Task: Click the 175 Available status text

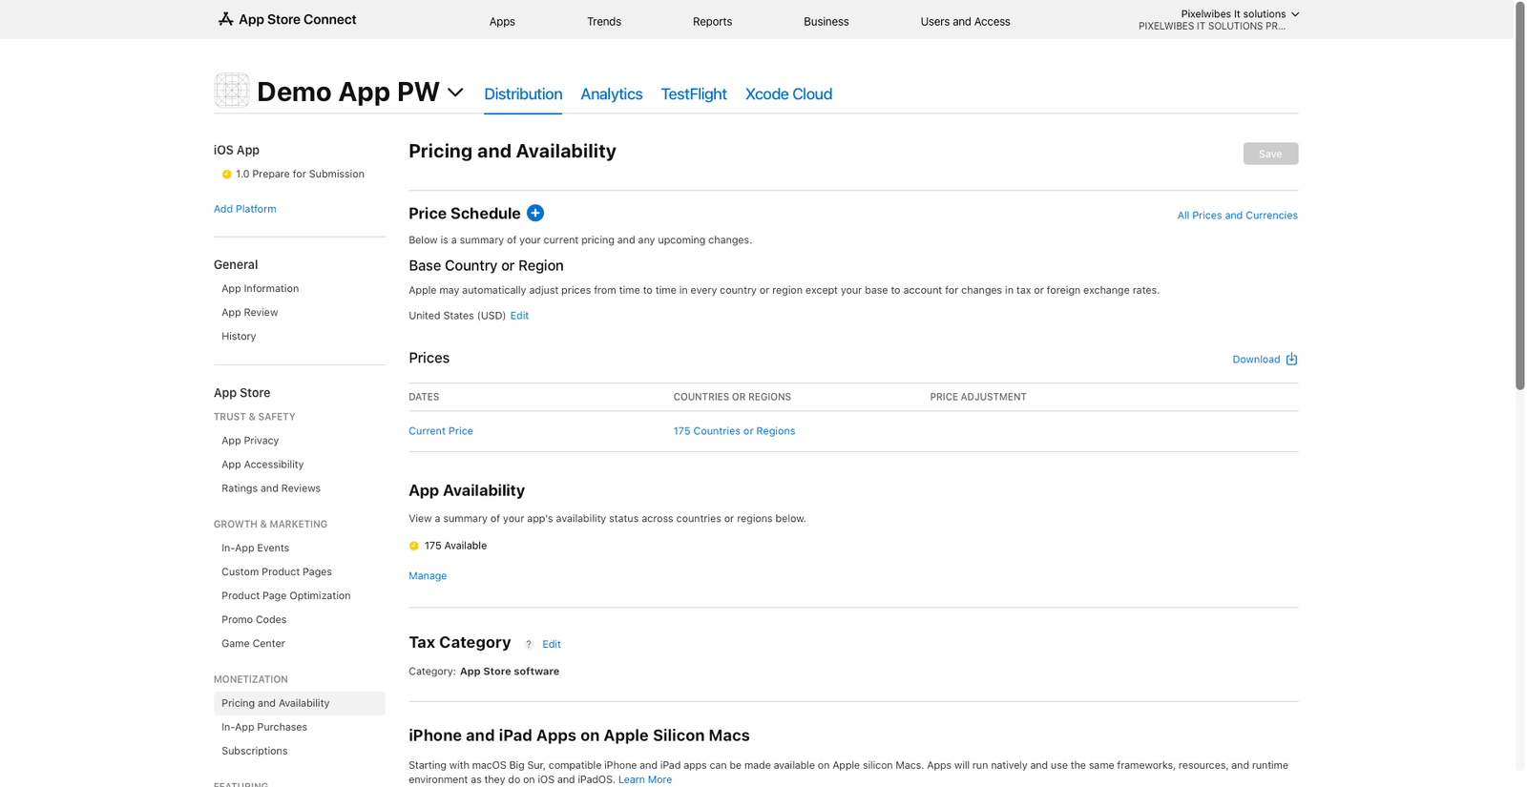Action: click(x=455, y=546)
